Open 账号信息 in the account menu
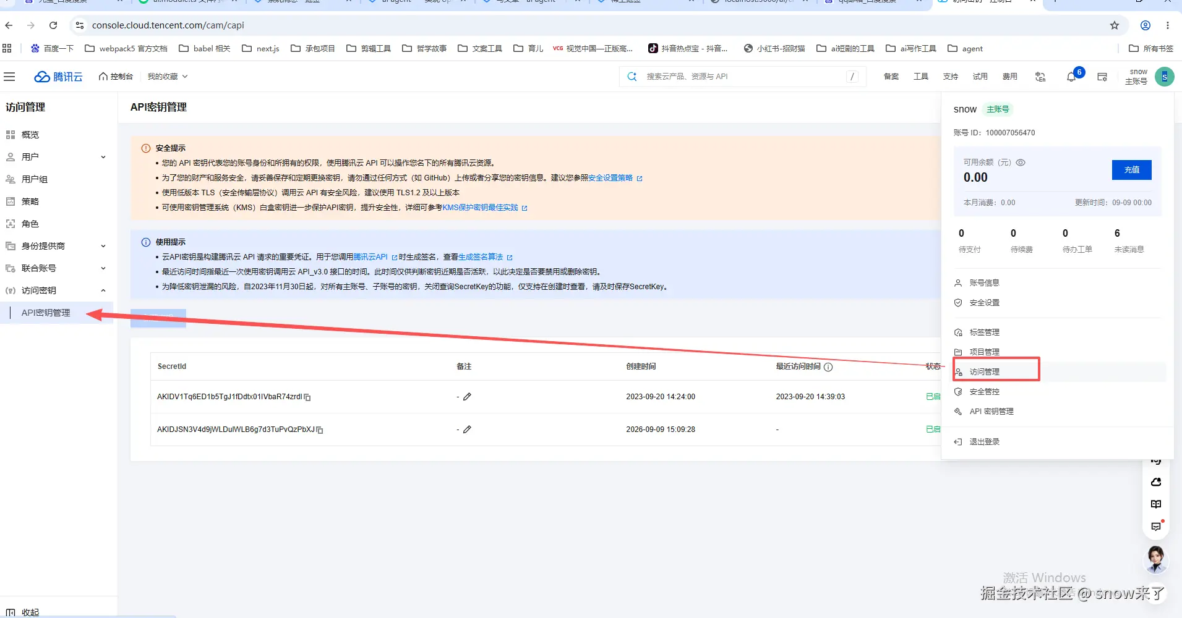This screenshot has height=618, width=1182. click(x=984, y=283)
